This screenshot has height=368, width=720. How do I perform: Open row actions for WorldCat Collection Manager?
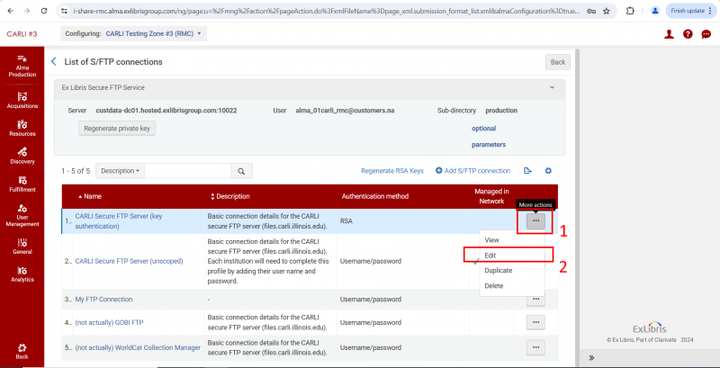pos(535,347)
